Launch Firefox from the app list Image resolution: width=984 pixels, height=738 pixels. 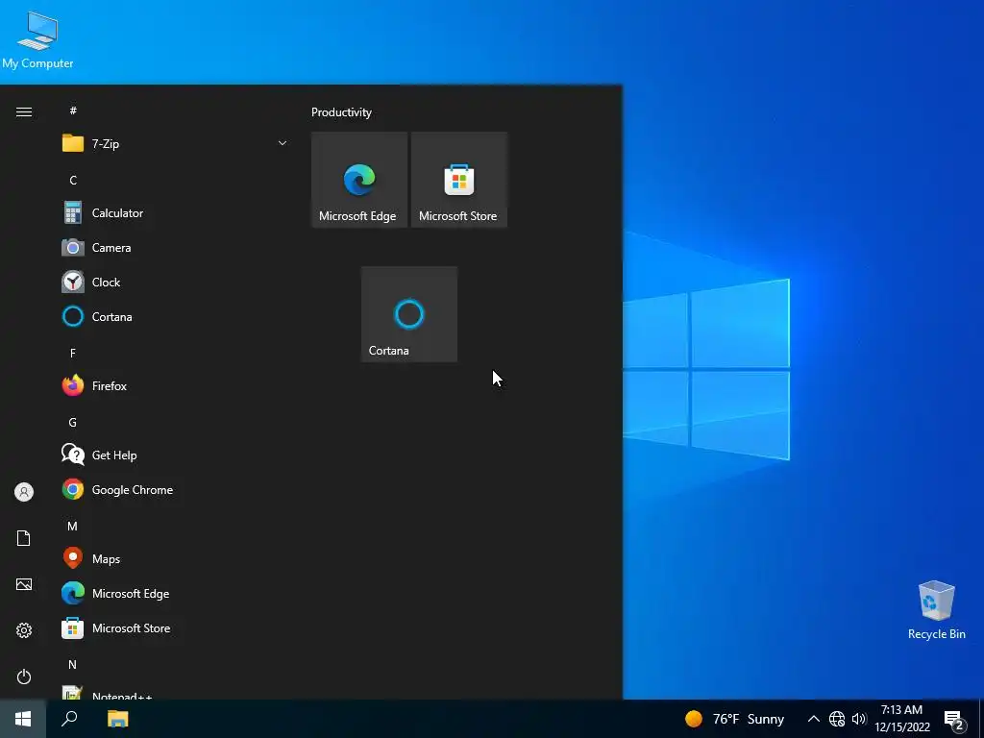click(x=175, y=385)
